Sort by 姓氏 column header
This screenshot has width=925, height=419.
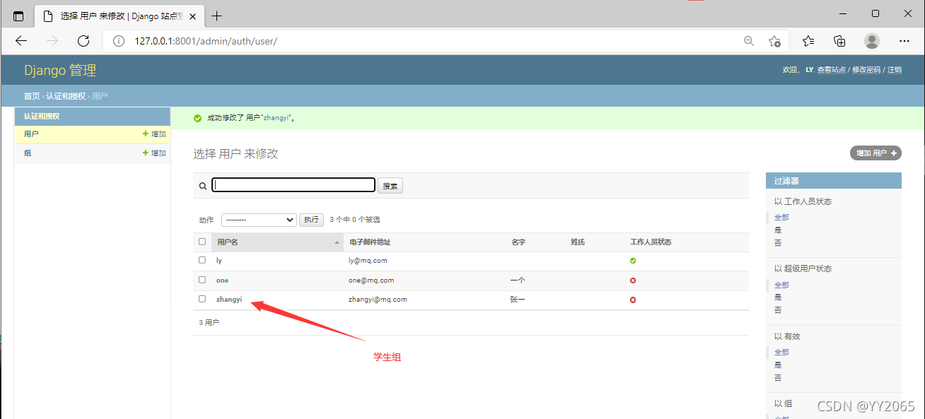578,242
